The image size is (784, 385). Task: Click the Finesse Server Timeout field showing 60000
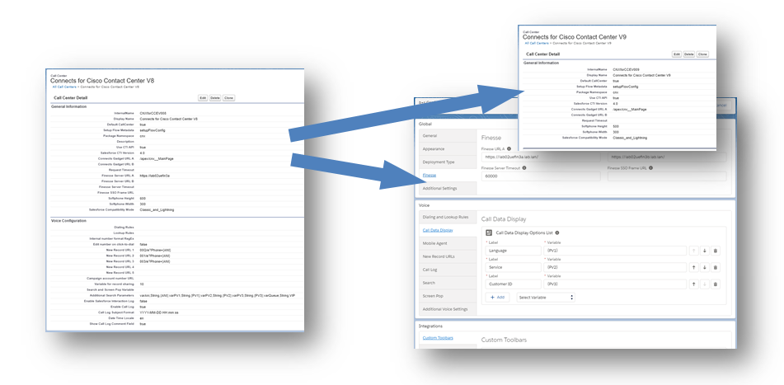(541, 176)
